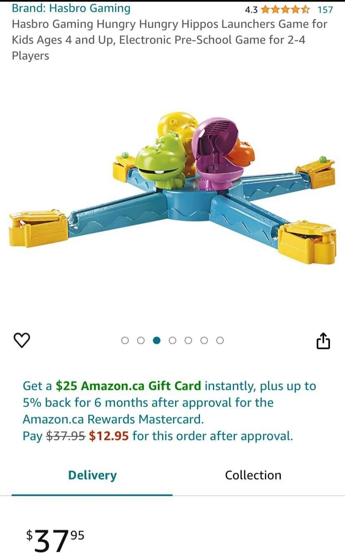Tap the $25 Amazon.ca Gift Card offer
Viewport: 345px width, 555px height.
[128, 386]
